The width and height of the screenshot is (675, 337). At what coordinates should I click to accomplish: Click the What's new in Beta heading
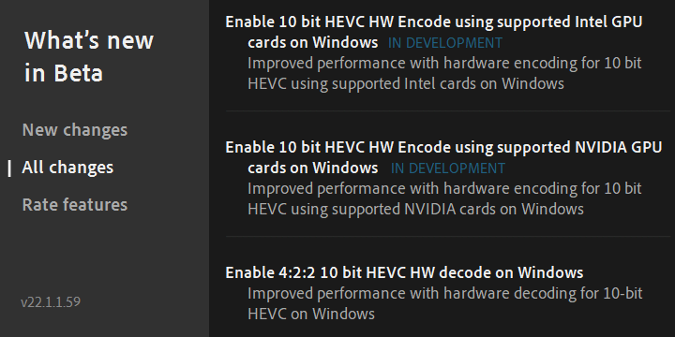[89, 57]
